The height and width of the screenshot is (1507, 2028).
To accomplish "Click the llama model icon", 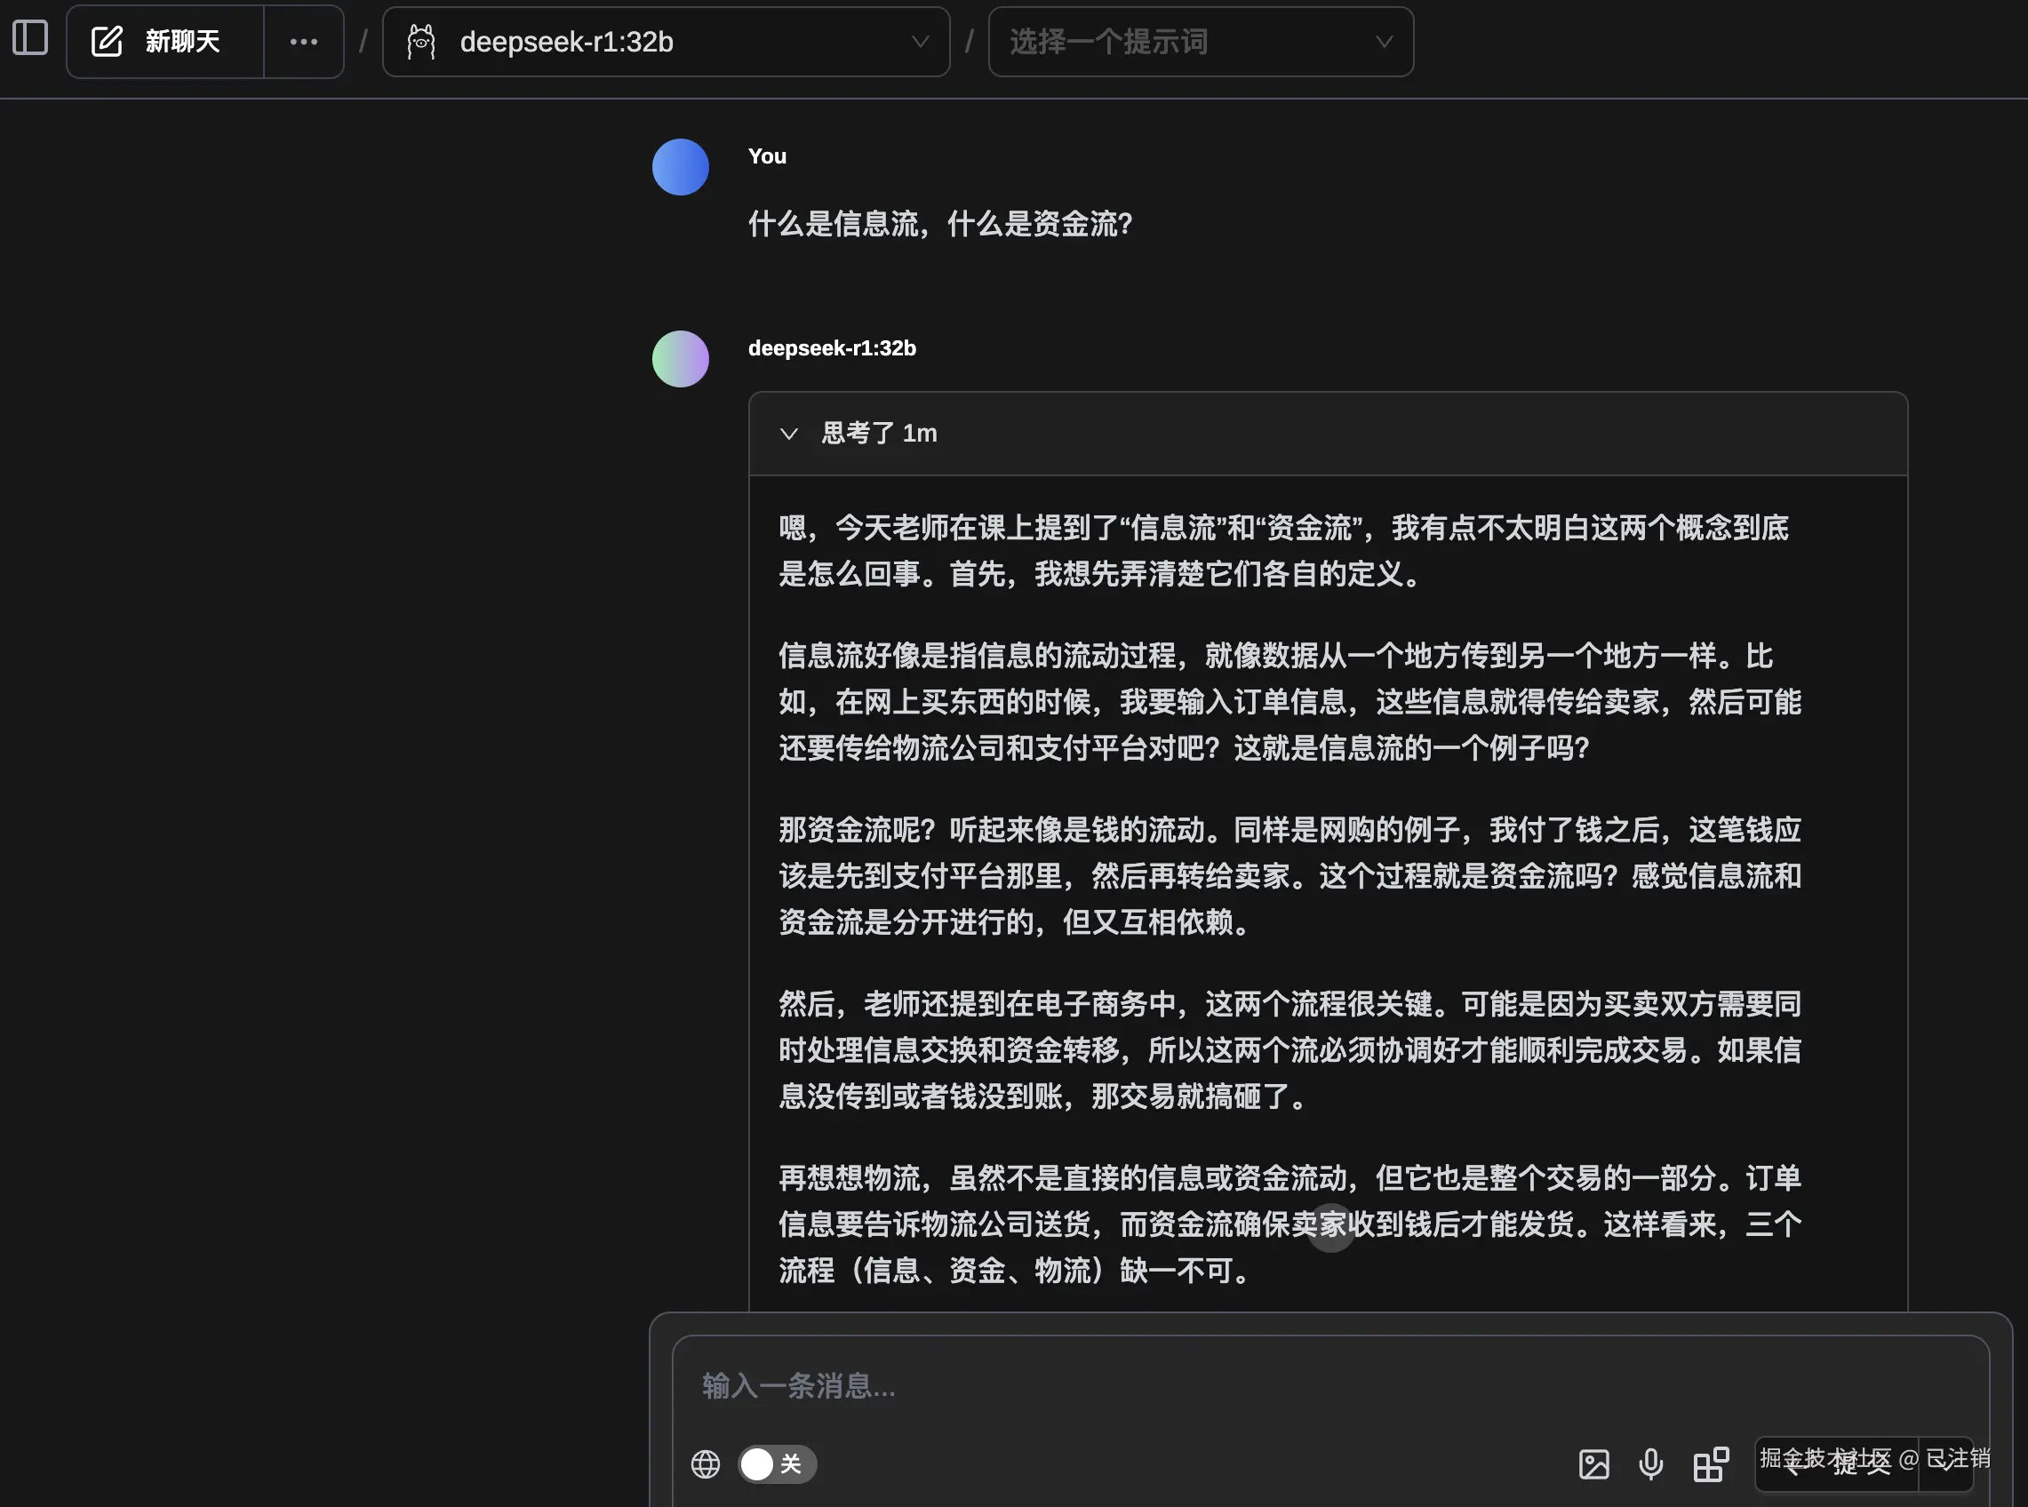I will pos(420,42).
